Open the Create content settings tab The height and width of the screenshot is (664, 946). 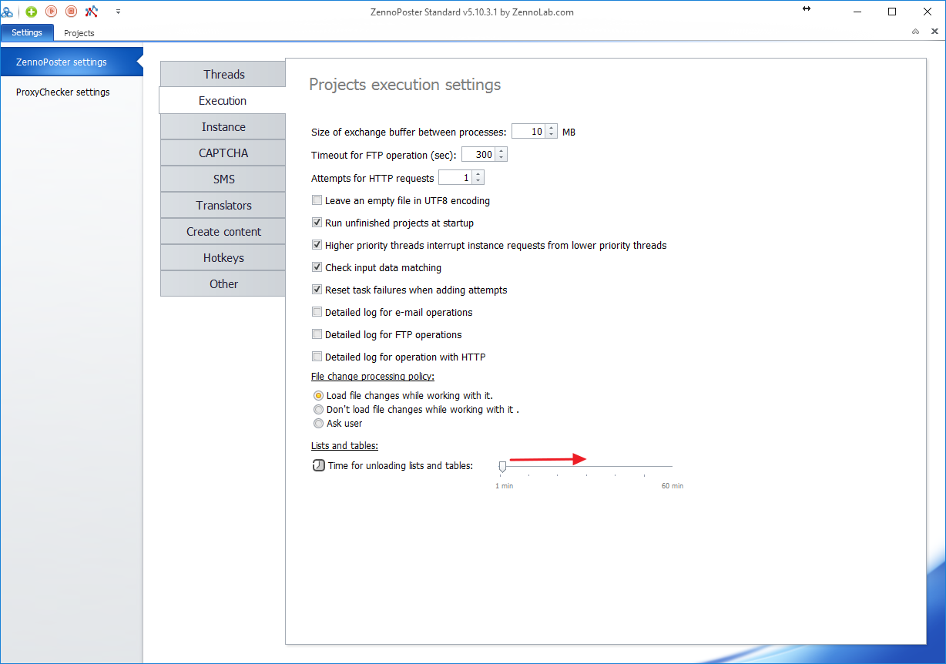point(223,232)
